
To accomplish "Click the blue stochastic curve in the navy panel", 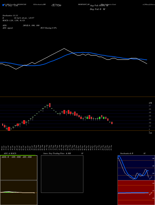I will coord(125,169).
